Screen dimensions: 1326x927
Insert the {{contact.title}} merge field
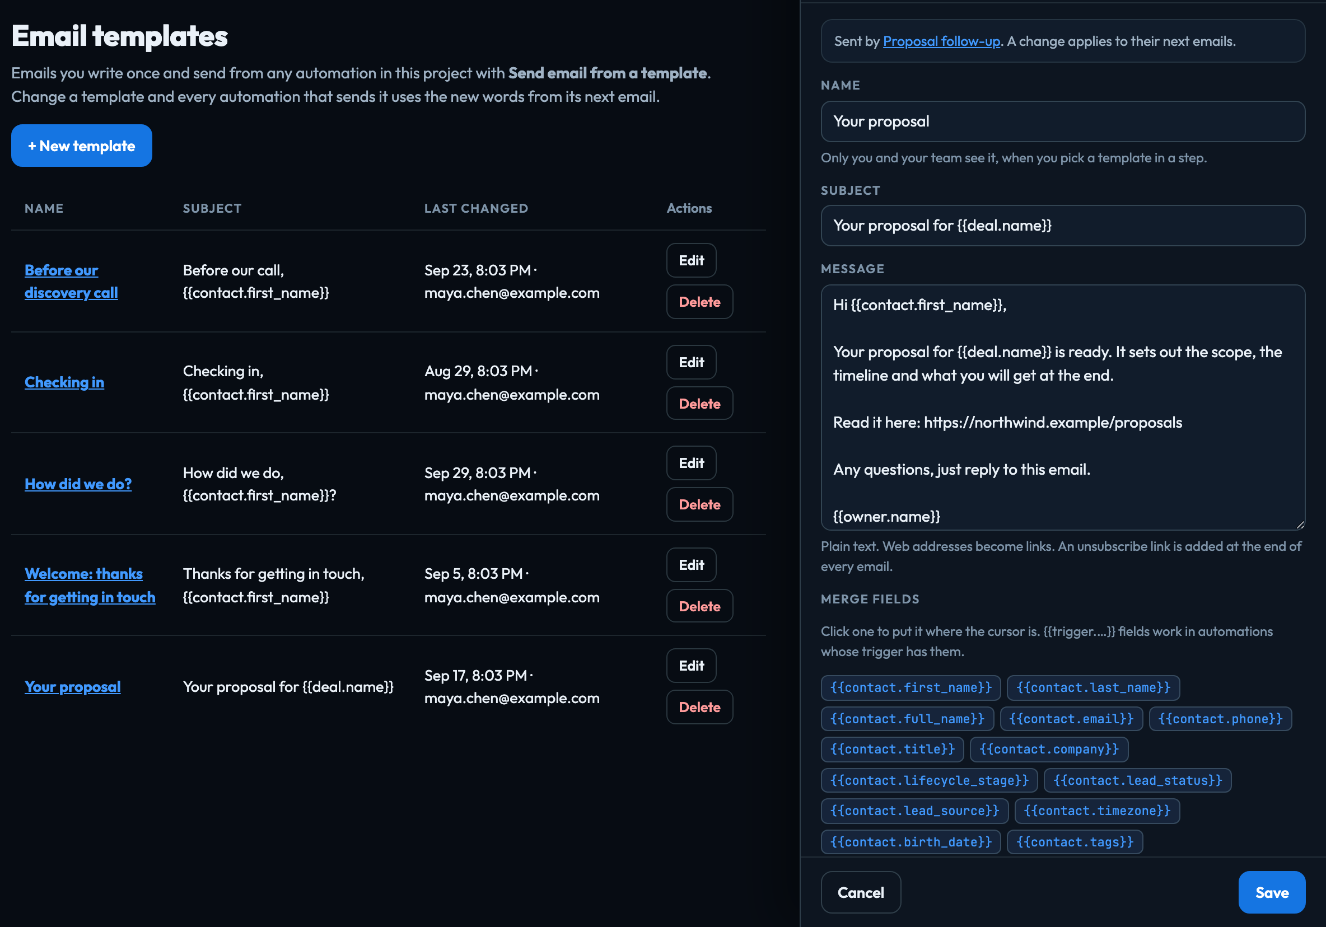892,749
